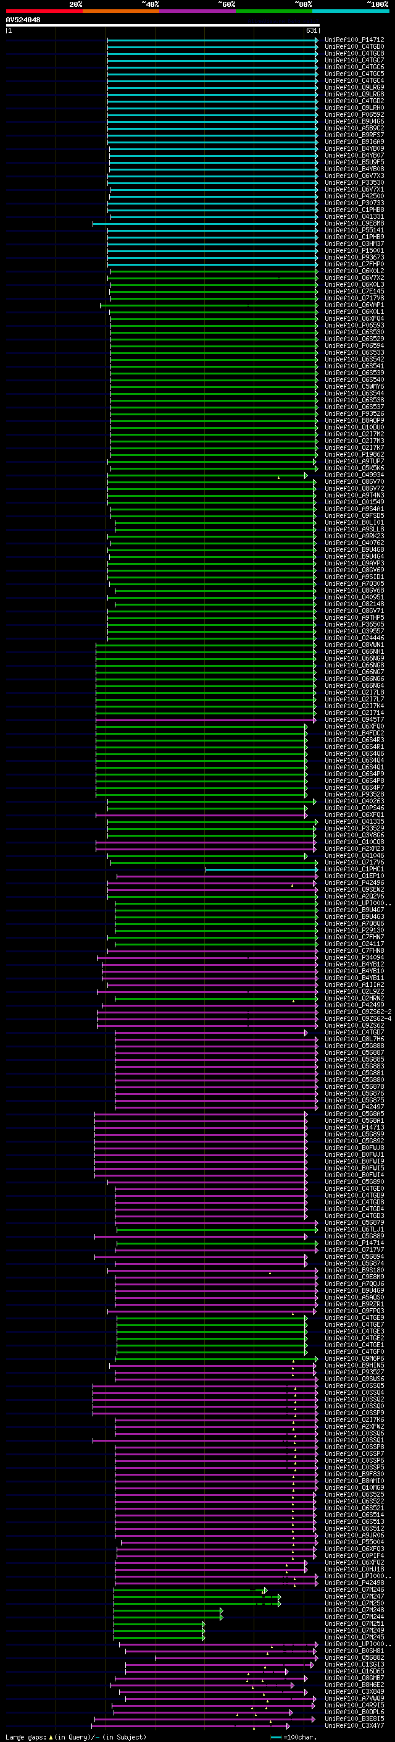This screenshot has width=395, height=1742.
Task: Select hit label UniRef100_P30733
Action: click(x=354, y=203)
